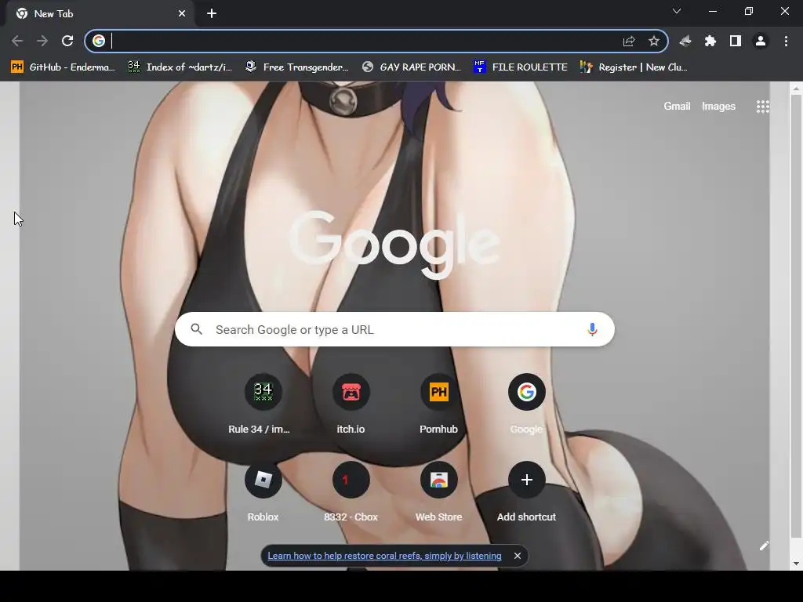The width and height of the screenshot is (803, 602).
Task: Open Chrome's three-dot menu
Action: (786, 41)
